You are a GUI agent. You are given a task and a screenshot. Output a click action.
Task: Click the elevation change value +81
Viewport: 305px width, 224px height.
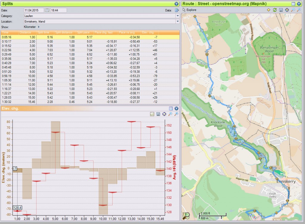155,54
